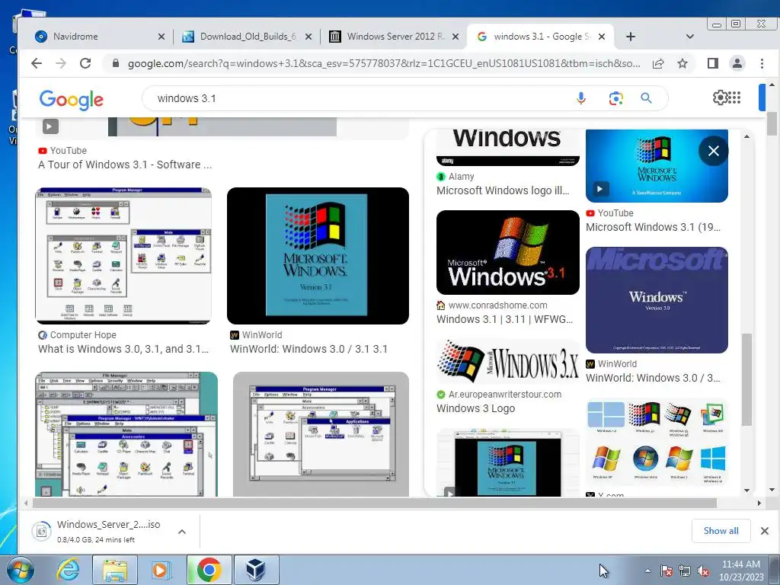
Task: Click the page vertical scrollbar thumb
Action: (772, 124)
